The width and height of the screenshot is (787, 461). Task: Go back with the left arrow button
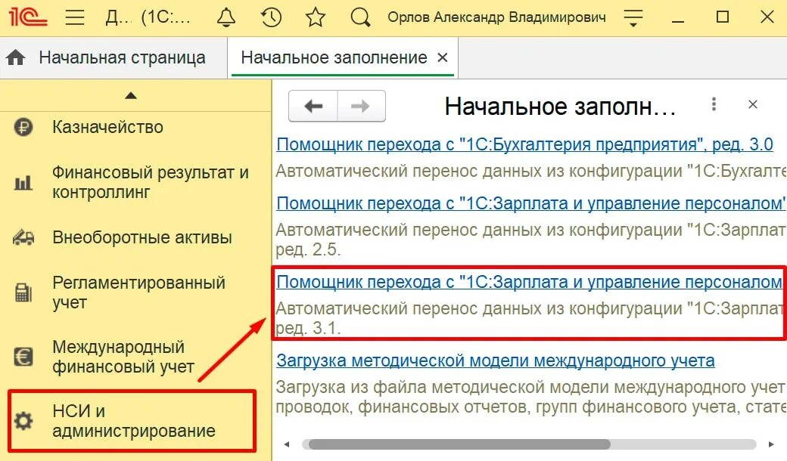(313, 107)
